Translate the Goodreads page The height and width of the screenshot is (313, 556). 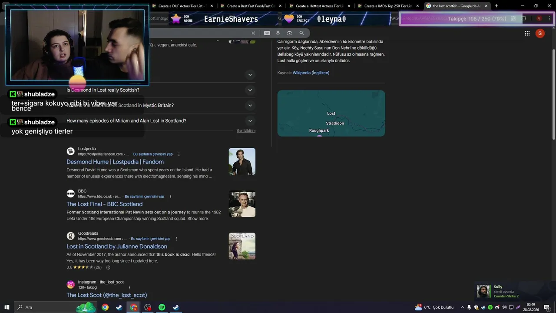coord(150,239)
